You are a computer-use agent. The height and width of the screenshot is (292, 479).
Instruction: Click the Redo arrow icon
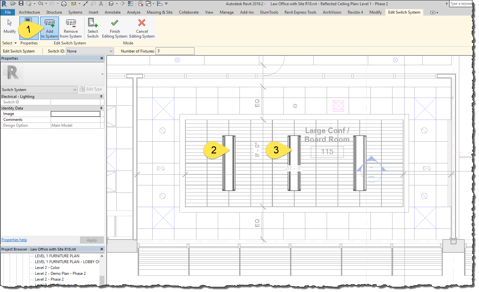pos(52,4)
